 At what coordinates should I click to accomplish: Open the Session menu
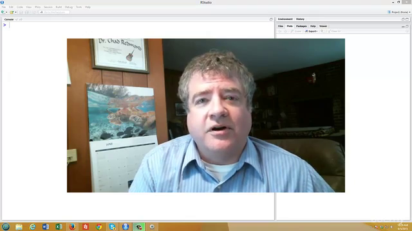click(48, 7)
